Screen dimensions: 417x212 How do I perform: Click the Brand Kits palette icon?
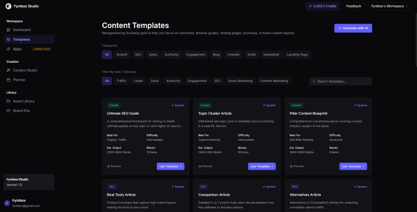point(8,111)
